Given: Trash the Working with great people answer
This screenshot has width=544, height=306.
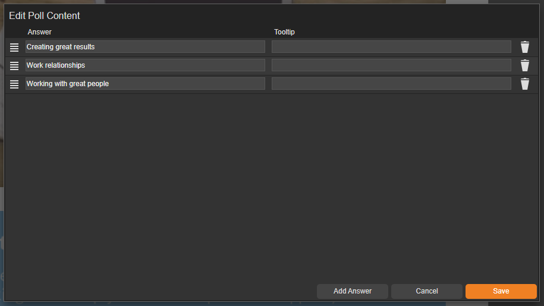Looking at the screenshot, I should coord(524,84).
